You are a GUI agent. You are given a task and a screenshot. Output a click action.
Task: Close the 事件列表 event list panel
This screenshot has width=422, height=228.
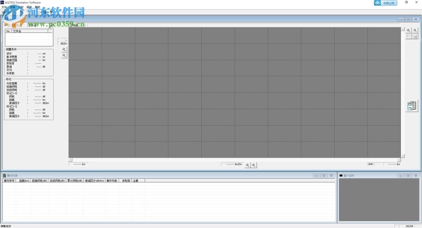[x=331, y=176]
